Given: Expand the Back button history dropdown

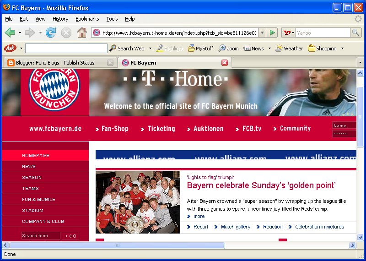Looking at the screenshot, I should coord(20,33).
